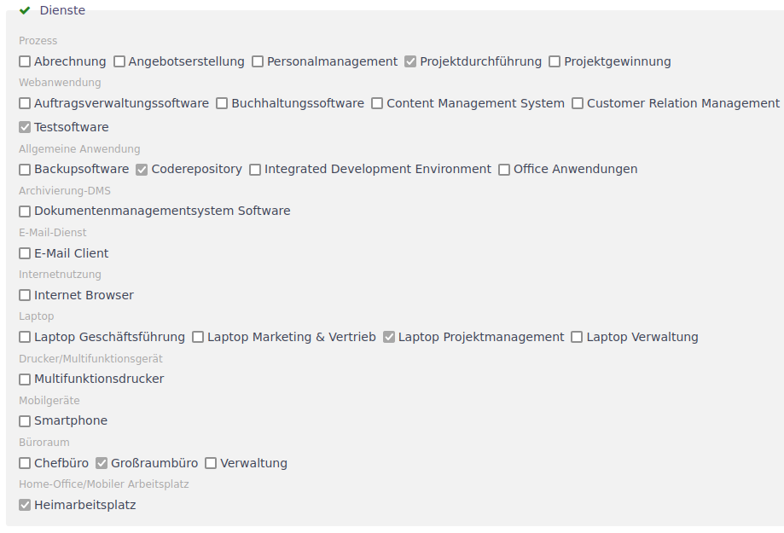Screen dimensions: 784x533
Task: Uncheck the Großraumbüro option
Action: coord(102,463)
